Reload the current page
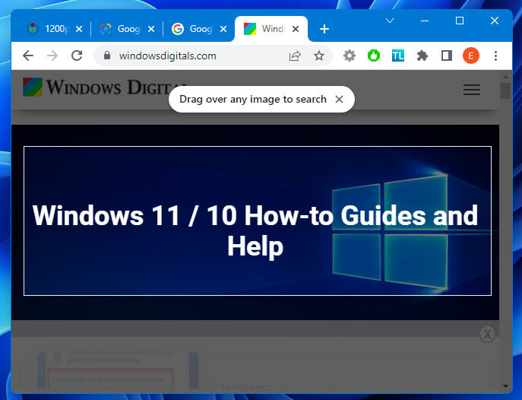This screenshot has height=400, width=522. coord(77,56)
